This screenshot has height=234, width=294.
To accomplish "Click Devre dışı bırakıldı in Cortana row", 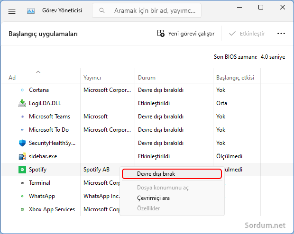I will tap(161, 90).
